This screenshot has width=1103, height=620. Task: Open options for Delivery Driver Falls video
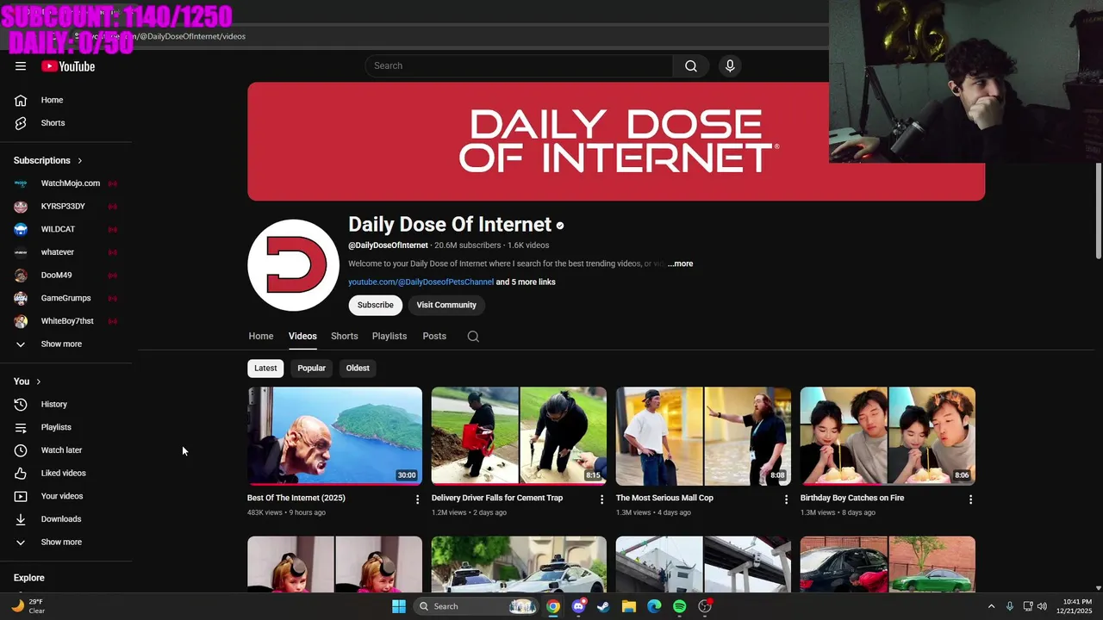pyautogui.click(x=602, y=499)
